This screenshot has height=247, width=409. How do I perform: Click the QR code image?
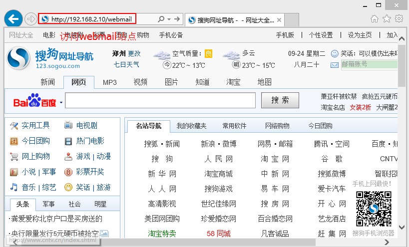coord(374,209)
